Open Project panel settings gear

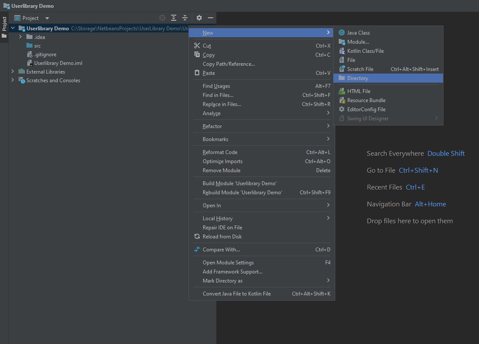click(x=199, y=18)
